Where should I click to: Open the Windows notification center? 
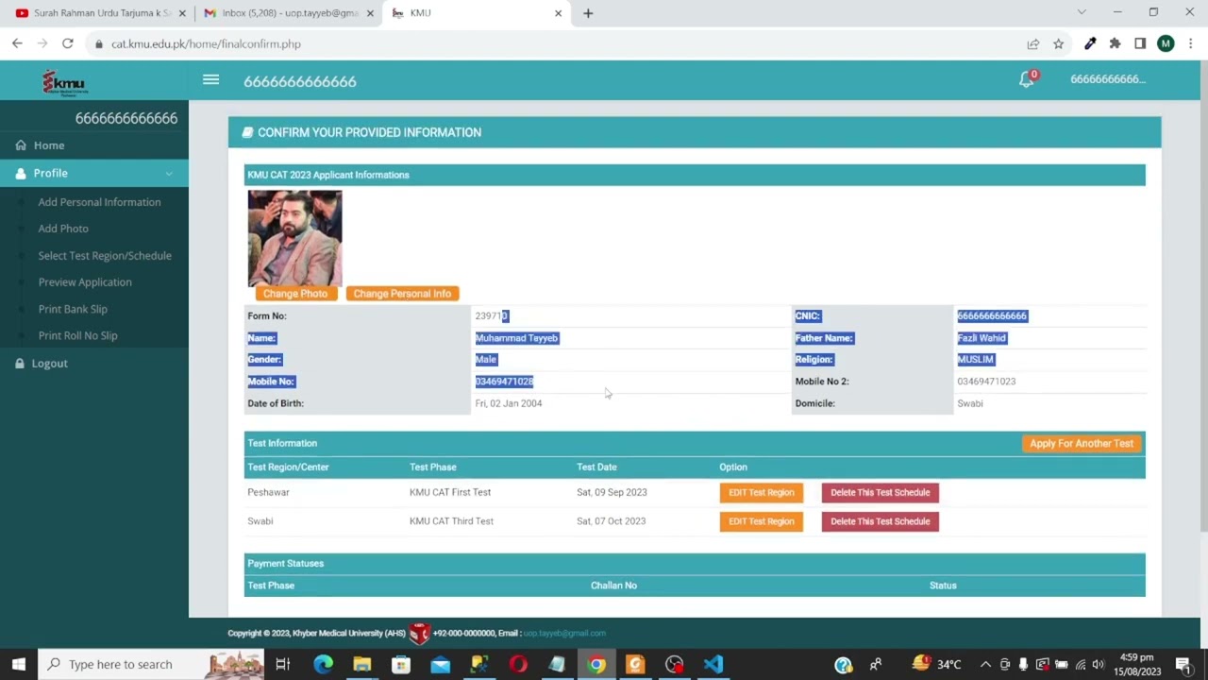coord(1183,664)
